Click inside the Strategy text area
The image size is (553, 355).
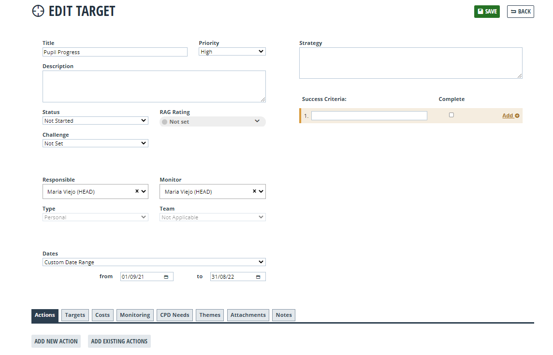pos(411,63)
